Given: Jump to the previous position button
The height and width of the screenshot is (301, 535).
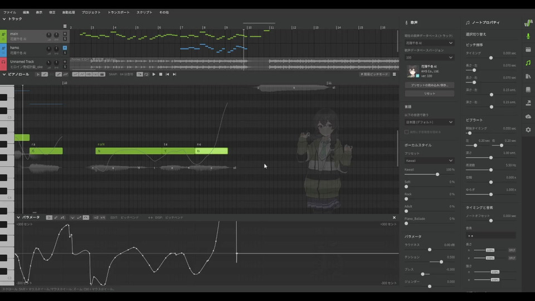Looking at the screenshot, I should click(x=167, y=74).
